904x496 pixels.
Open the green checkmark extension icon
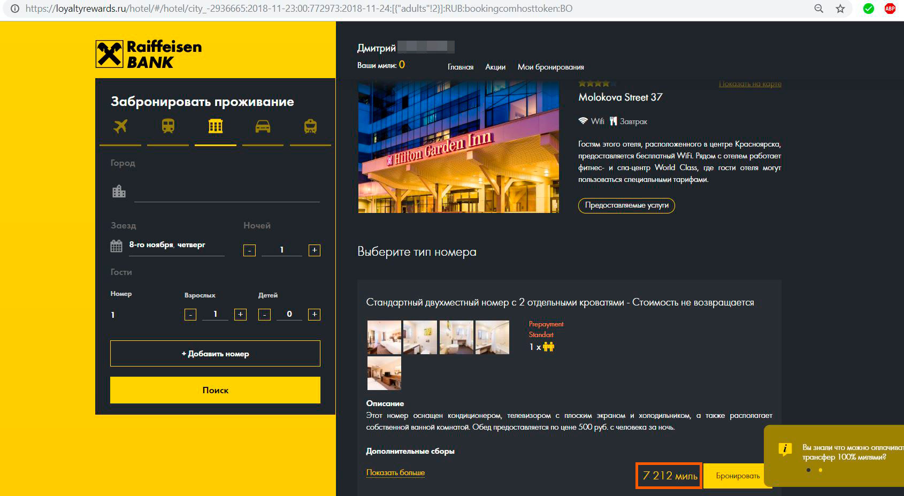pyautogui.click(x=869, y=9)
